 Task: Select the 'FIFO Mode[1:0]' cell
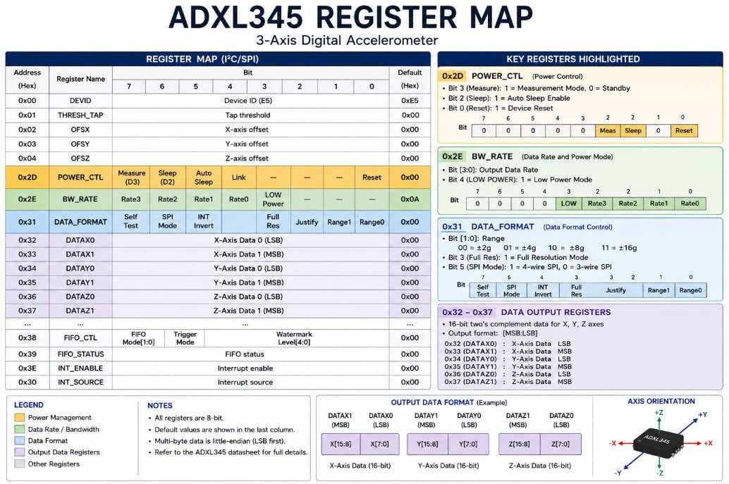tap(138, 337)
